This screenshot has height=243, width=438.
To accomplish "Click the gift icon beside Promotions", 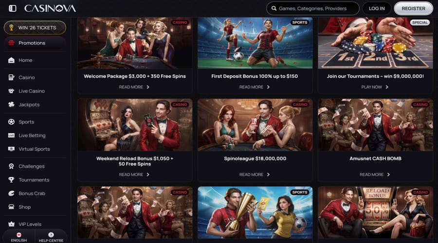I will [x=11, y=43].
